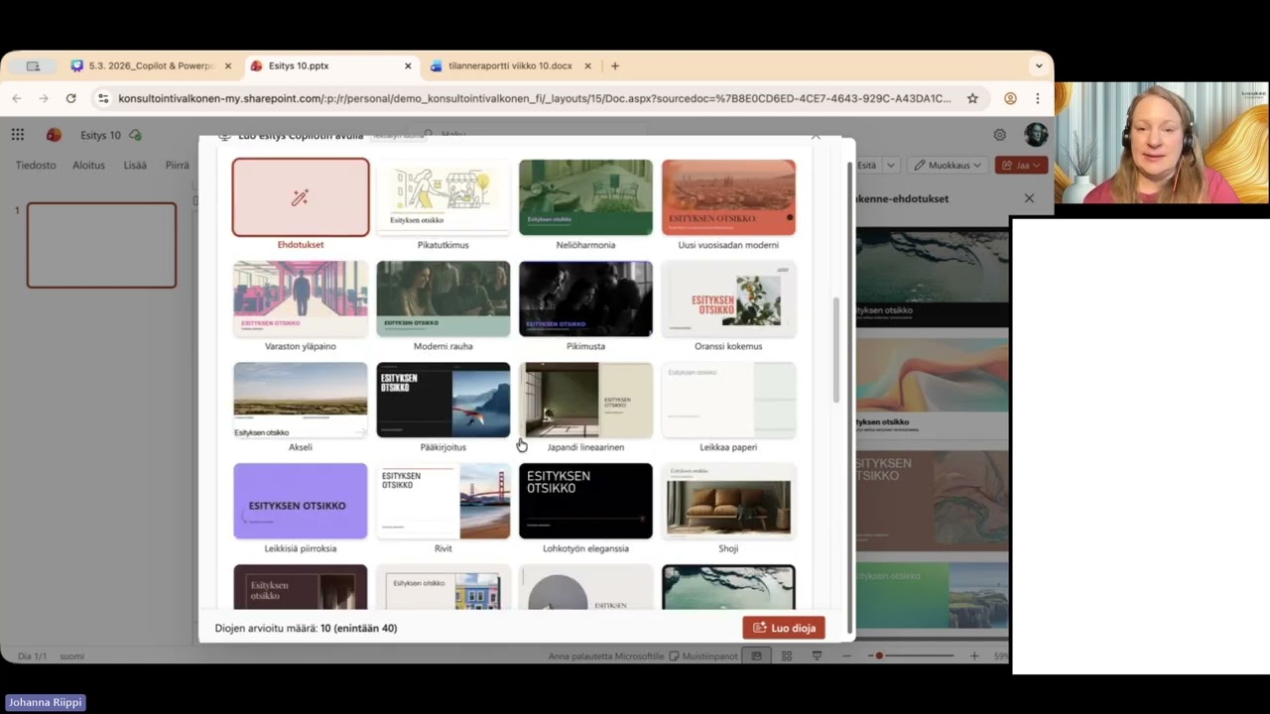Close the 2026_Copilot & Powerpoint tab
The height and width of the screenshot is (714, 1270).
(x=227, y=66)
